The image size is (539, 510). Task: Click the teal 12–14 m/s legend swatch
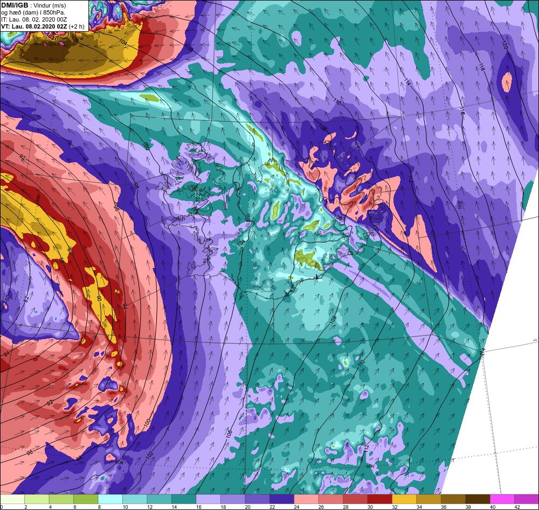(x=160, y=499)
